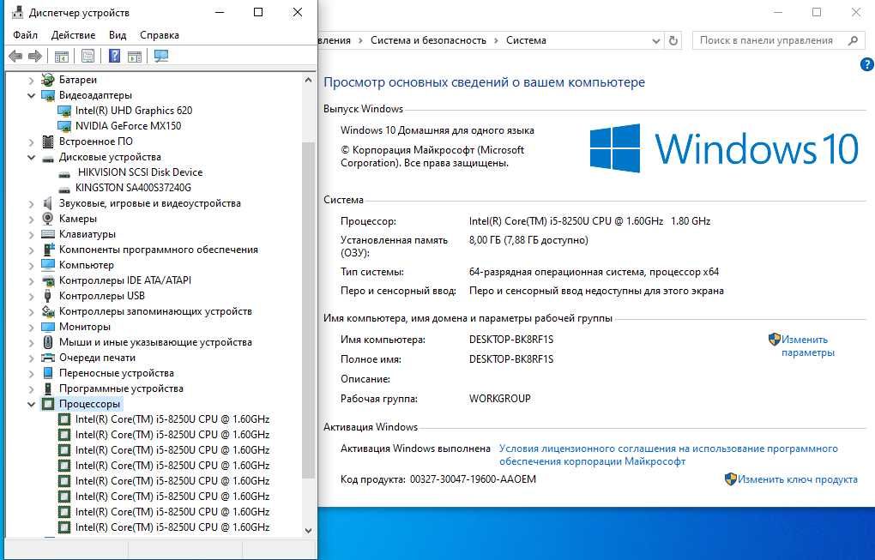This screenshot has width=875, height=560.
Task: Click the product code 00327-30047-19600-AAOEM text
Action: (473, 479)
